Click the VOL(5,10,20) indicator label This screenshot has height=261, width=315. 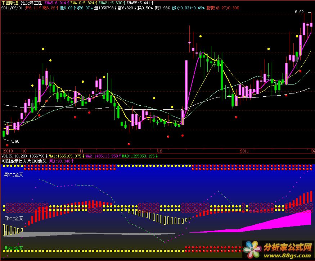point(14,156)
